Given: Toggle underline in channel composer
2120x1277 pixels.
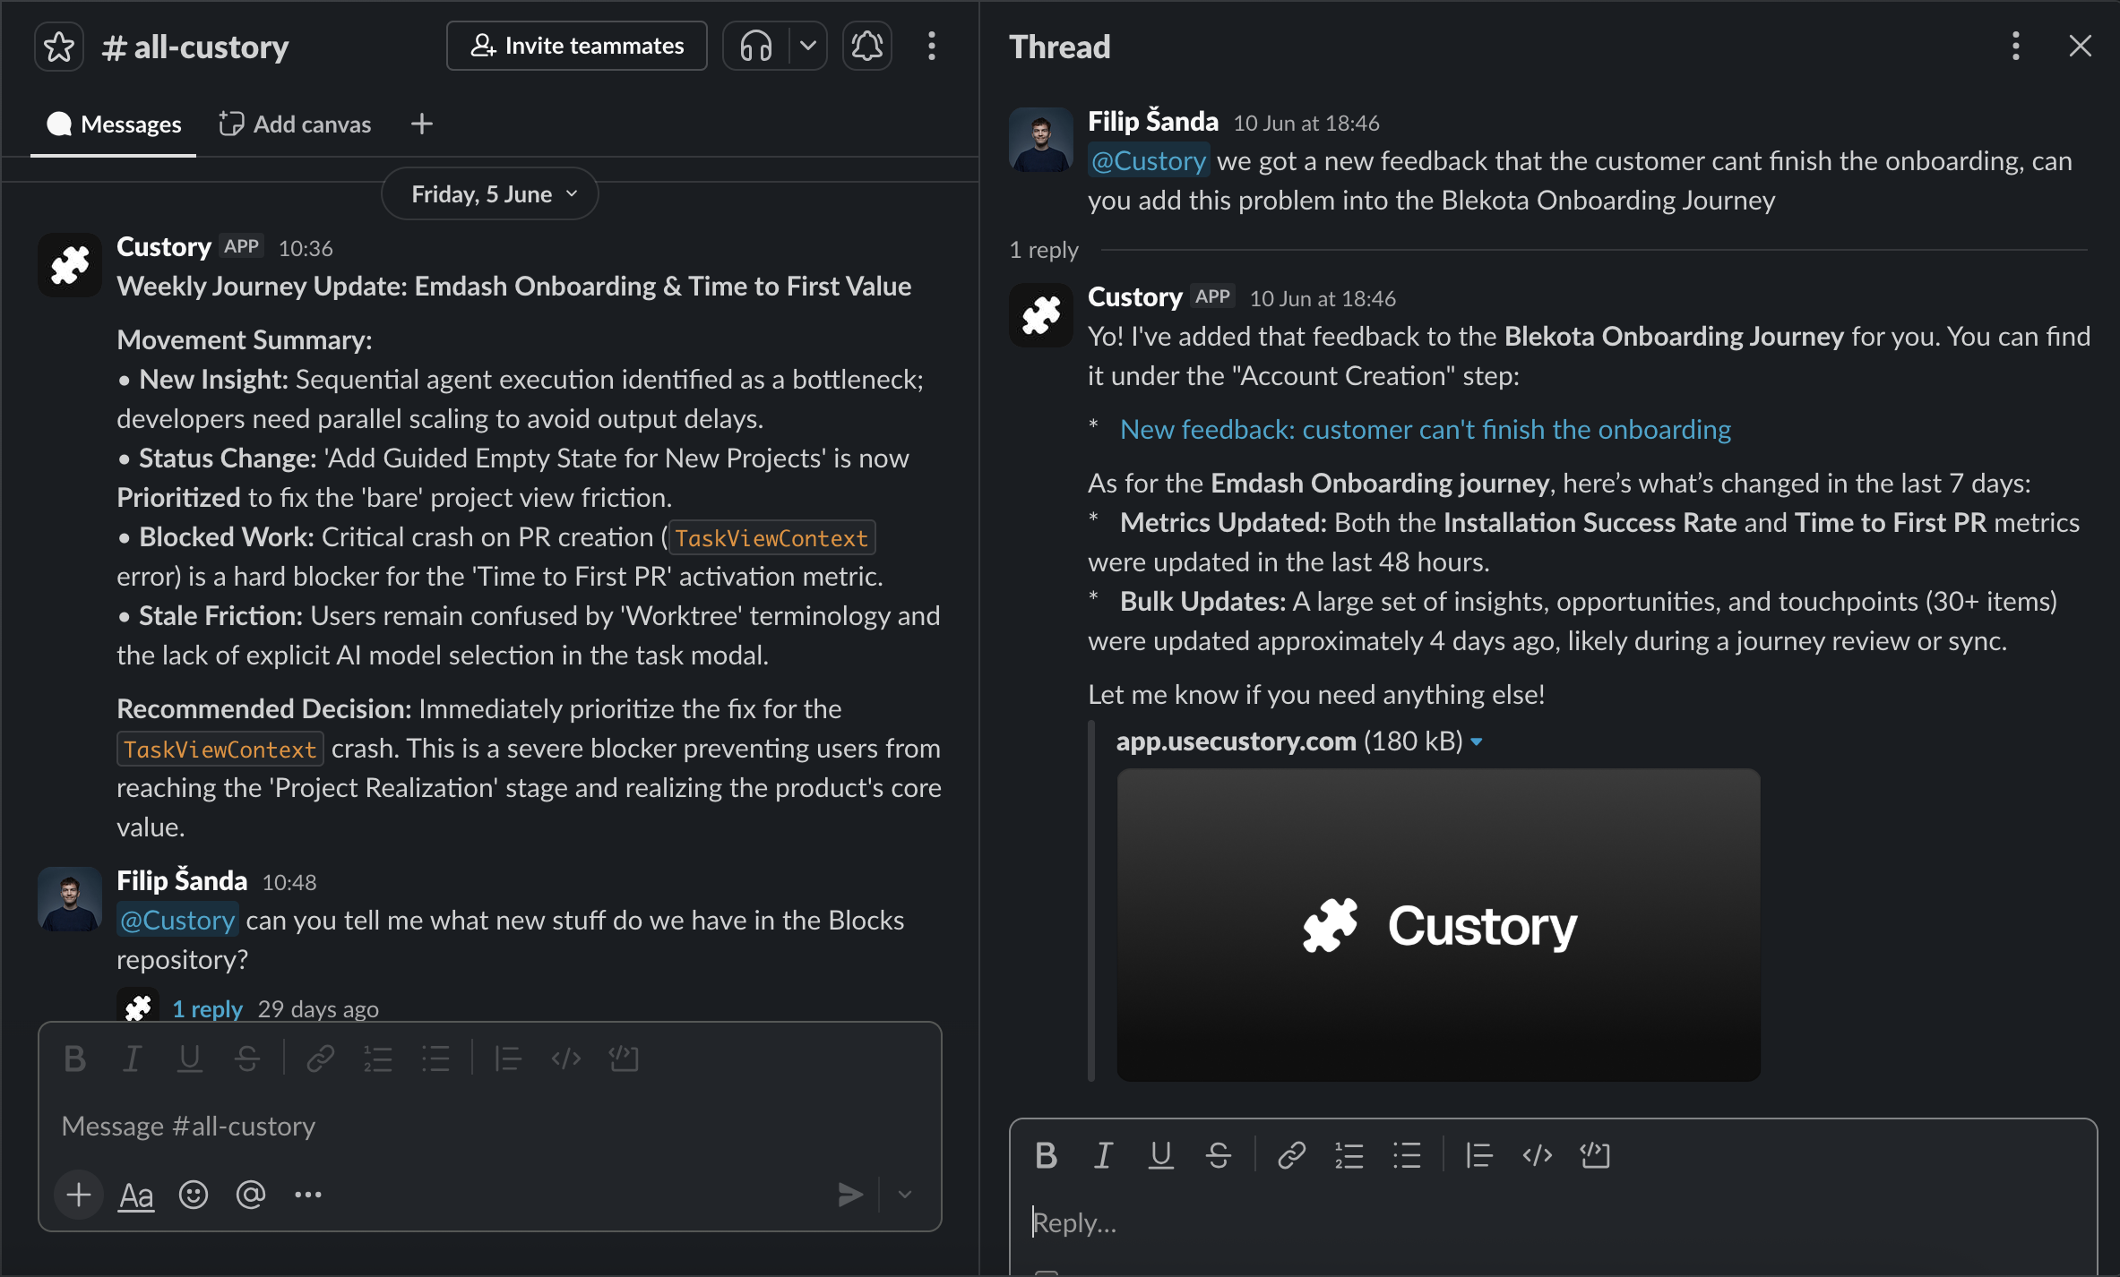Looking at the screenshot, I should [190, 1059].
